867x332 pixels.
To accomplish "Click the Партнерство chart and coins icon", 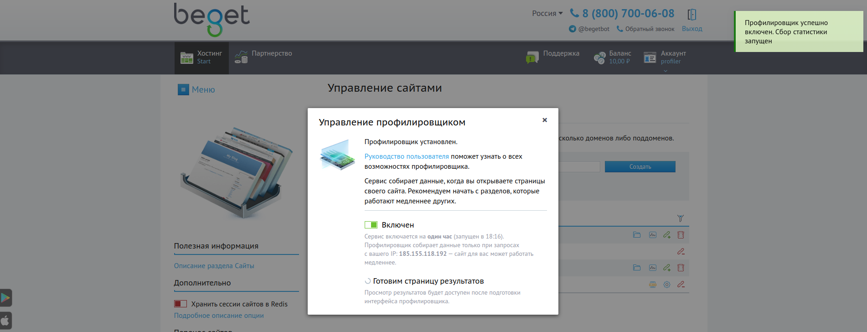I will pyautogui.click(x=241, y=57).
